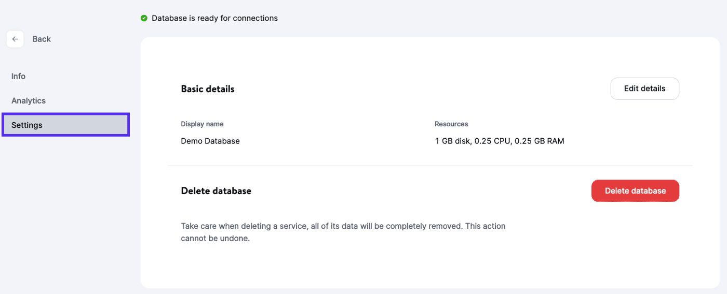727x294 pixels.
Task: Click the back arrow icon
Action: [x=15, y=39]
